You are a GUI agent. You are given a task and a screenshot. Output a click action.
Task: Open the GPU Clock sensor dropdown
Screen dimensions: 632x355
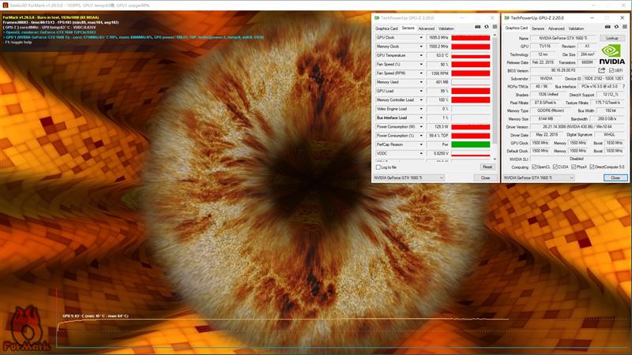421,37
